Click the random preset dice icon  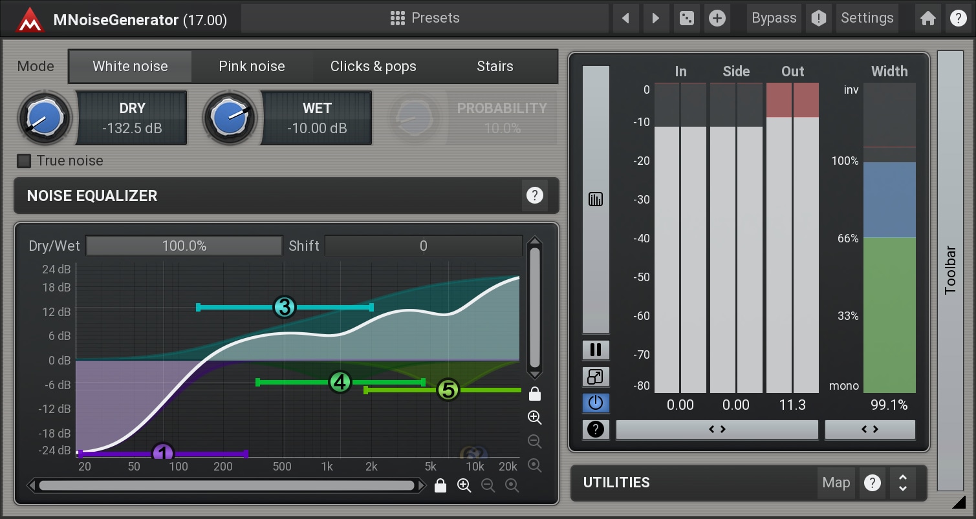point(686,18)
